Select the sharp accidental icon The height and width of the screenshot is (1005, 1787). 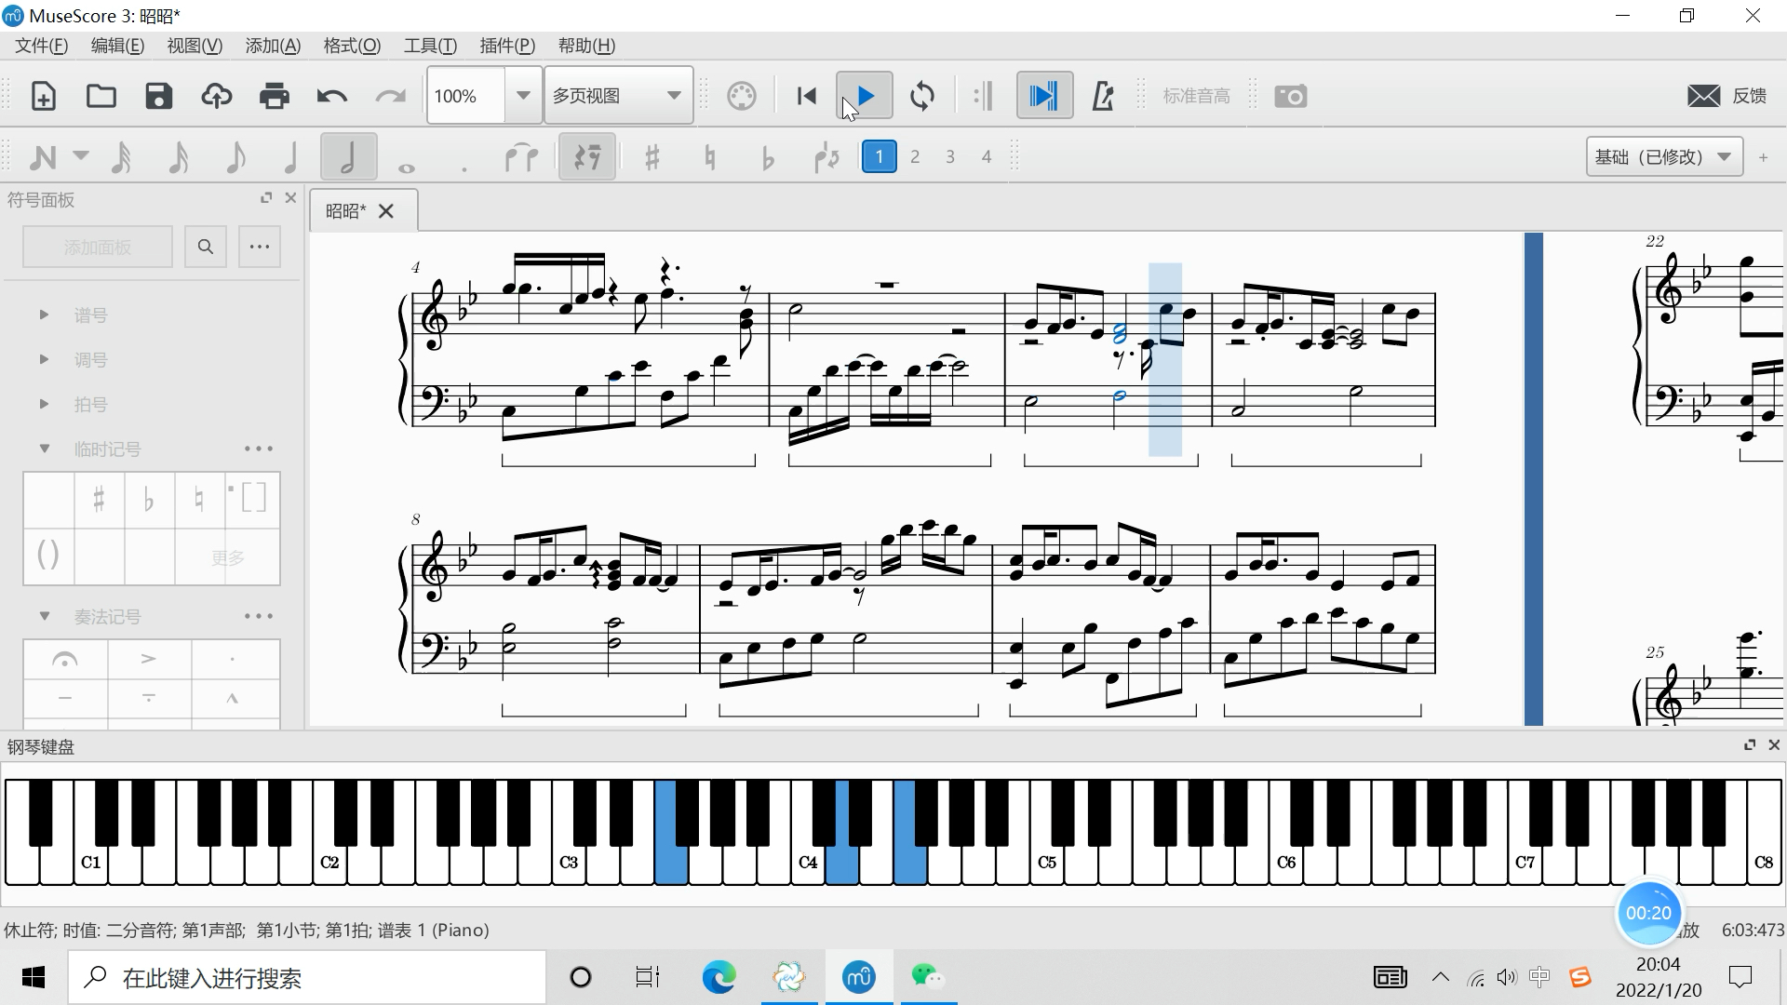(651, 157)
